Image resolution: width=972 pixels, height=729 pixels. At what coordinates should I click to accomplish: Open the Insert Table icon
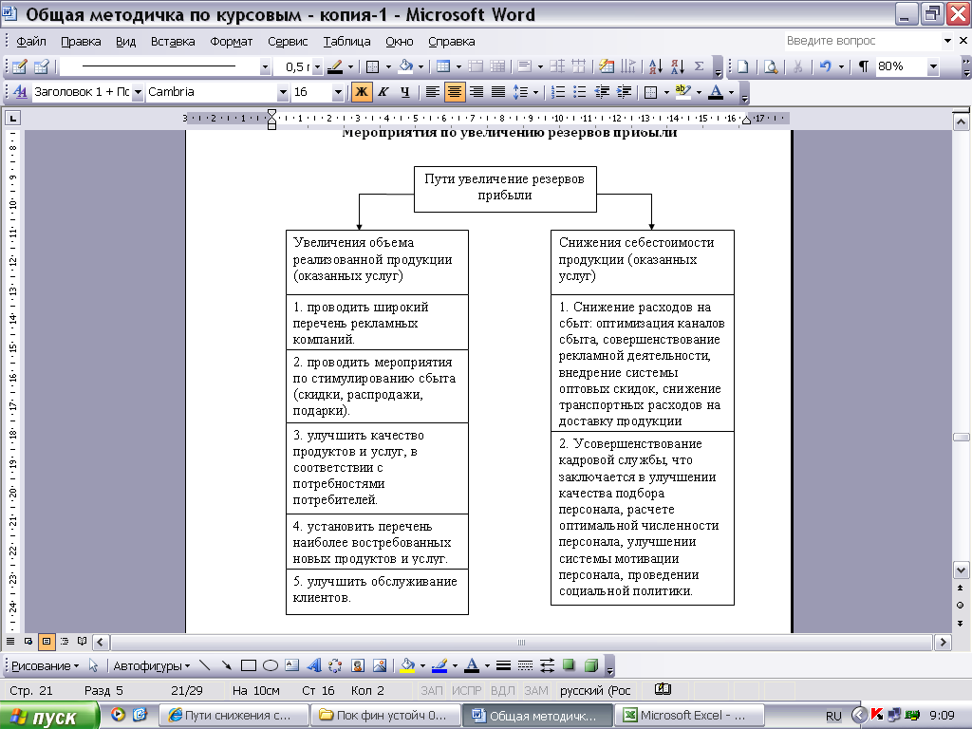point(442,66)
